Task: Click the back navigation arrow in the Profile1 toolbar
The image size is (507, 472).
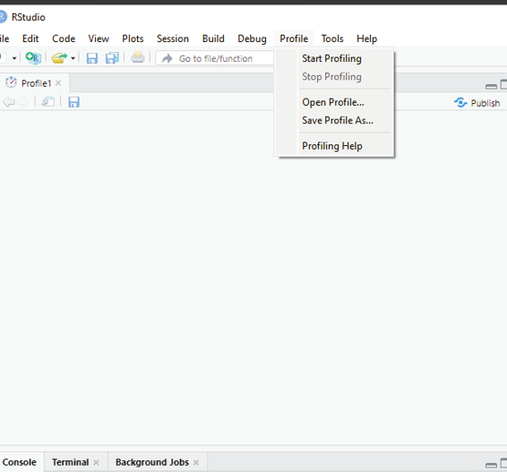Action: point(9,102)
